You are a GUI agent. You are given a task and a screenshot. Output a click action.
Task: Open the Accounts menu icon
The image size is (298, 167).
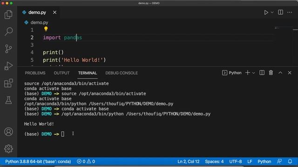8,132
